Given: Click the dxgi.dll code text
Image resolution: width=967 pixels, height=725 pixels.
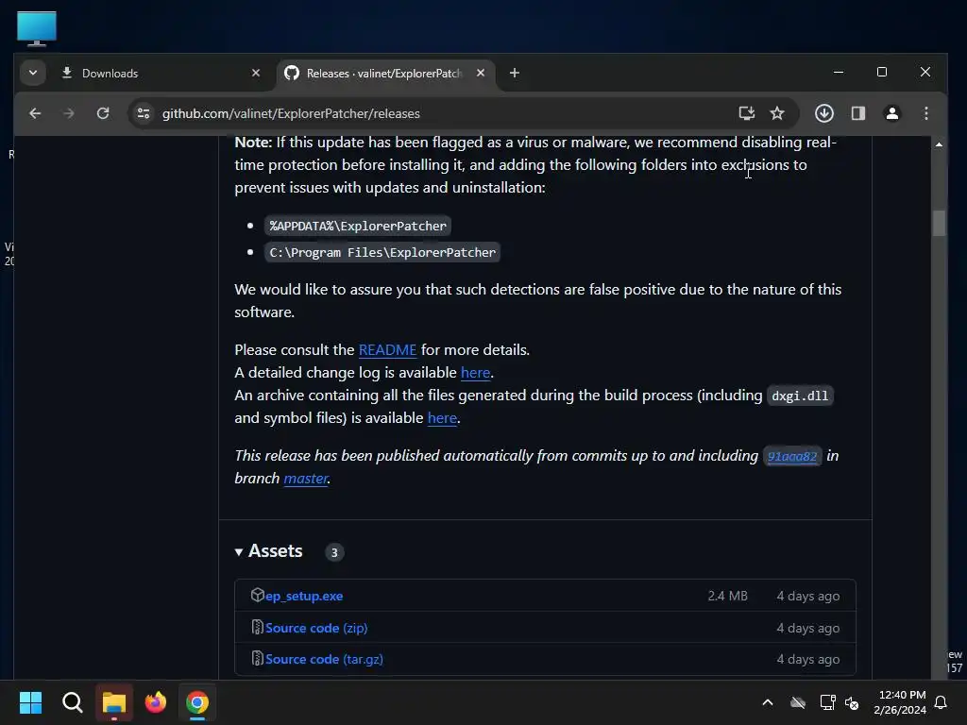Looking at the screenshot, I should coord(800,396).
